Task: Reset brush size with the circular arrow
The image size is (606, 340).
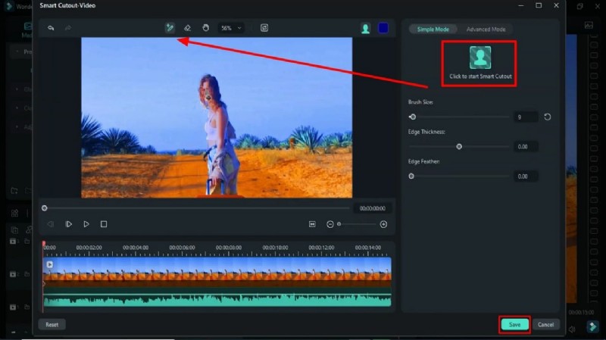Action: coord(547,117)
